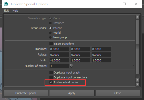Click the lower scrollbar up arrow button
Image resolution: width=144 pixels, height=100 pixels.
click(138, 80)
